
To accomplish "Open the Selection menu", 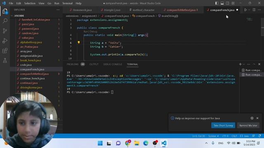I will (30, 3).
